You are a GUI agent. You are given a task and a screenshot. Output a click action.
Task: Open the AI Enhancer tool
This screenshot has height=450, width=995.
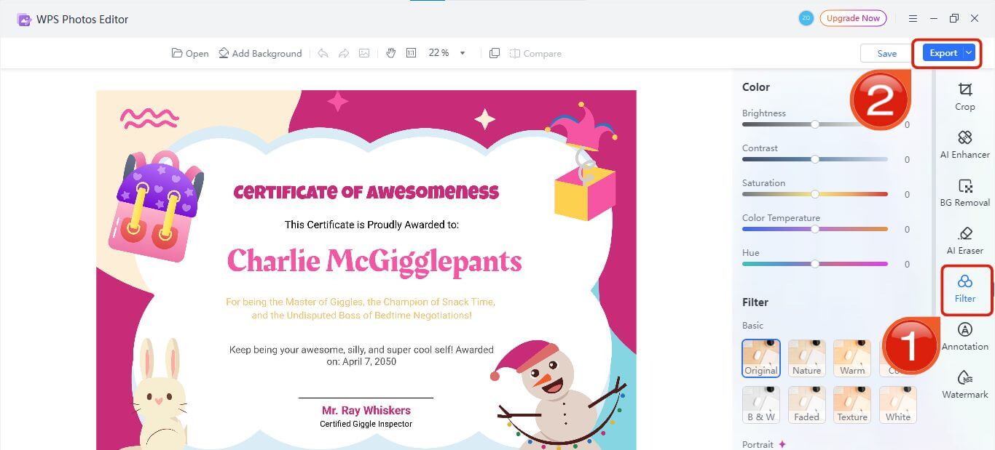point(965,145)
